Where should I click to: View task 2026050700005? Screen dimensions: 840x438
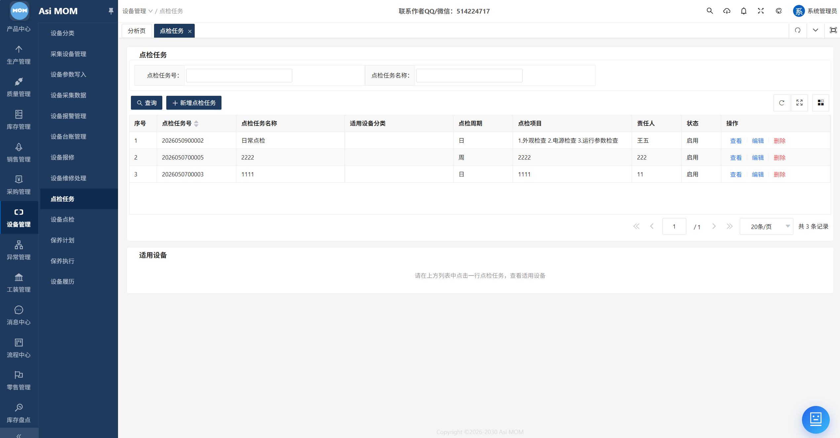click(736, 158)
